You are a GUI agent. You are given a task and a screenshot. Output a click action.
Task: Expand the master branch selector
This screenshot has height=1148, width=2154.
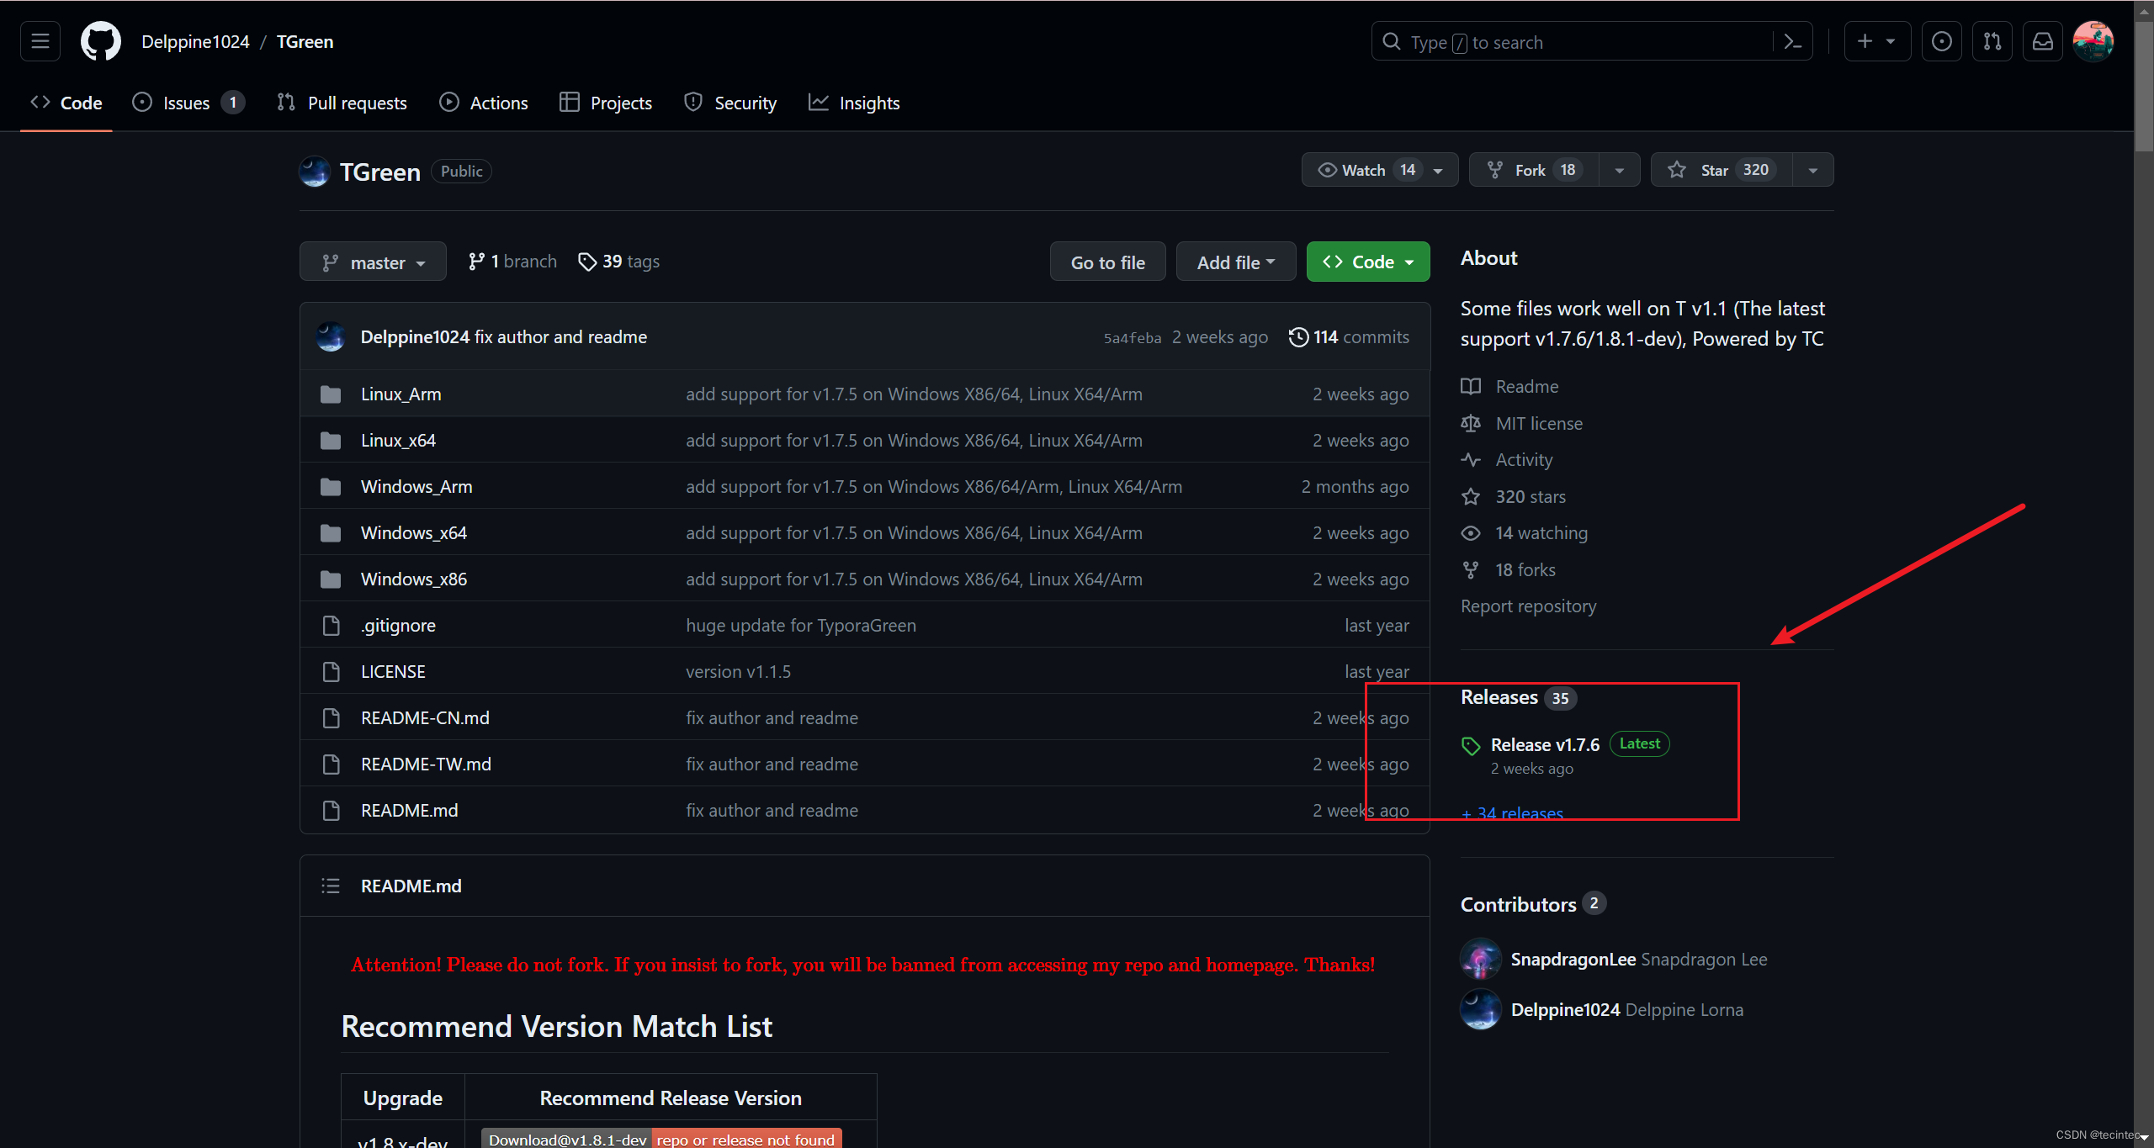tap(373, 262)
